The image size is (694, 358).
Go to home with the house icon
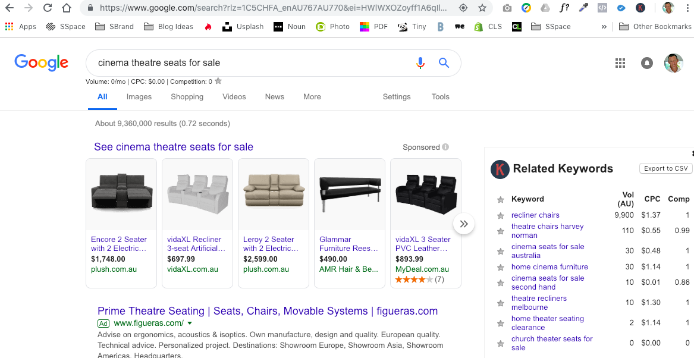(67, 8)
